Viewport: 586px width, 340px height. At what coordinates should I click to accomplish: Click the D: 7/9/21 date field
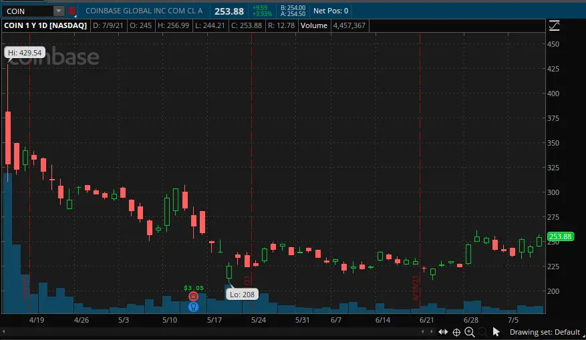point(108,25)
